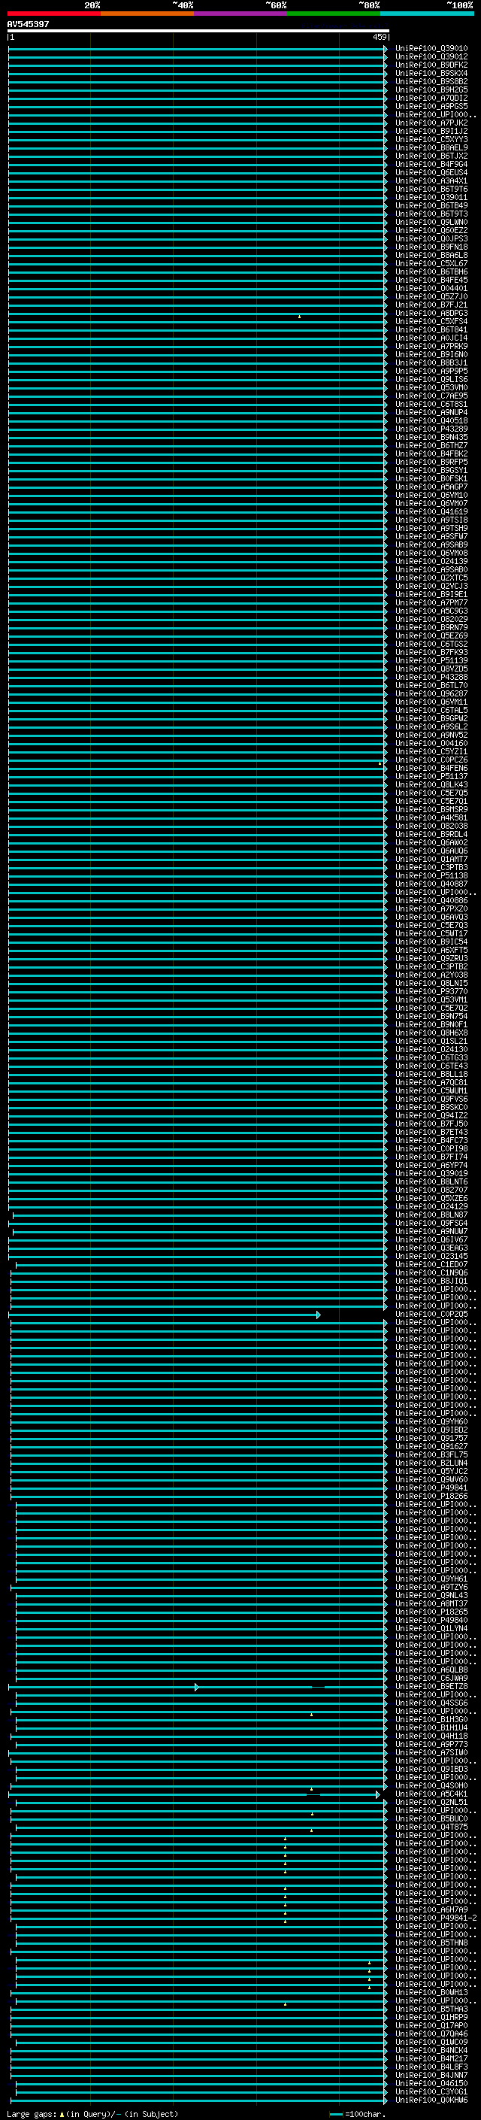Select the UniRef100_C0P2D5 label
The image size is (481, 2120).
pos(431,1315)
